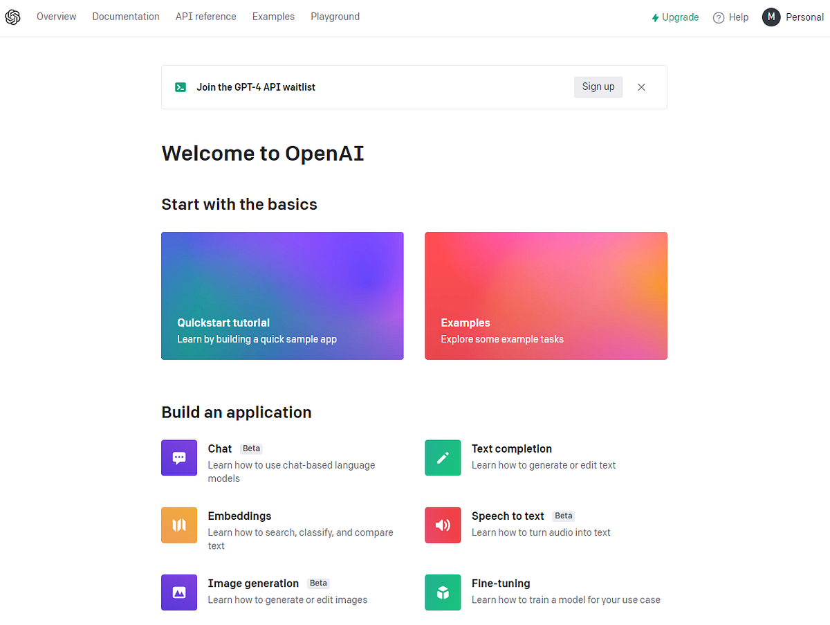
Task: Open the Chat beta icon
Action: [179, 458]
